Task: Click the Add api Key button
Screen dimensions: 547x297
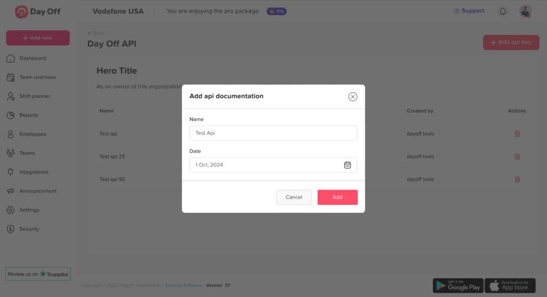Action: (511, 42)
